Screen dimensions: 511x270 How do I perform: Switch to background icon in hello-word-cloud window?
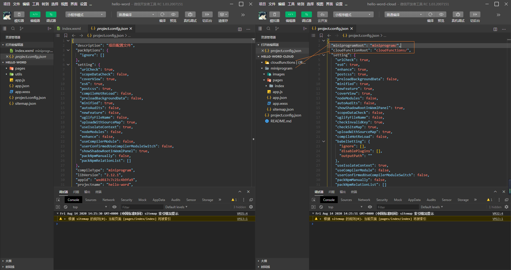coord(475,14)
